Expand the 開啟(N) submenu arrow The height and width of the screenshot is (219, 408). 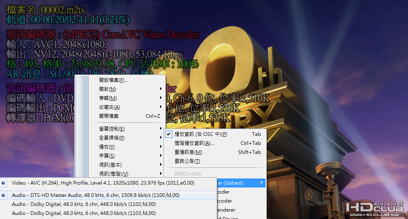[x=161, y=89]
